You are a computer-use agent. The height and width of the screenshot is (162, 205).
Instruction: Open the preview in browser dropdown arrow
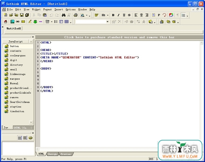87,15
